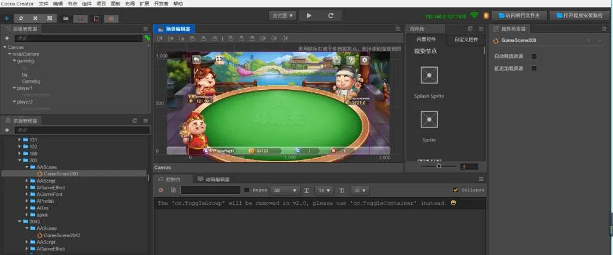Image resolution: width=613 pixels, height=255 pixels.
Task: Select GameScene2043 in the assets tree
Action: click(62, 235)
